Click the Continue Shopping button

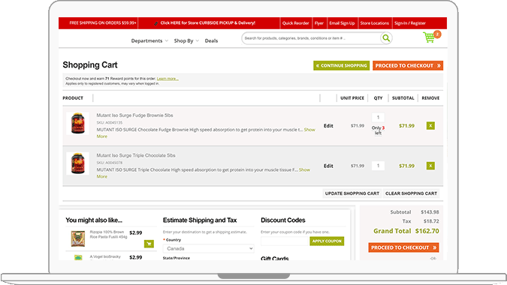point(342,65)
